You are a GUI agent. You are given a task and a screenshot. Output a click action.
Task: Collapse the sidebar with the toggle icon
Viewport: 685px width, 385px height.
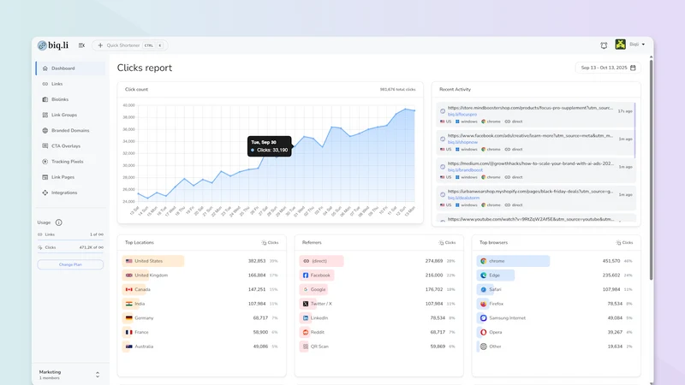pyautogui.click(x=81, y=45)
